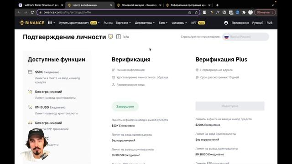Click the site lock icon
The width and height of the screenshot is (292, 164).
click(x=41, y=12)
